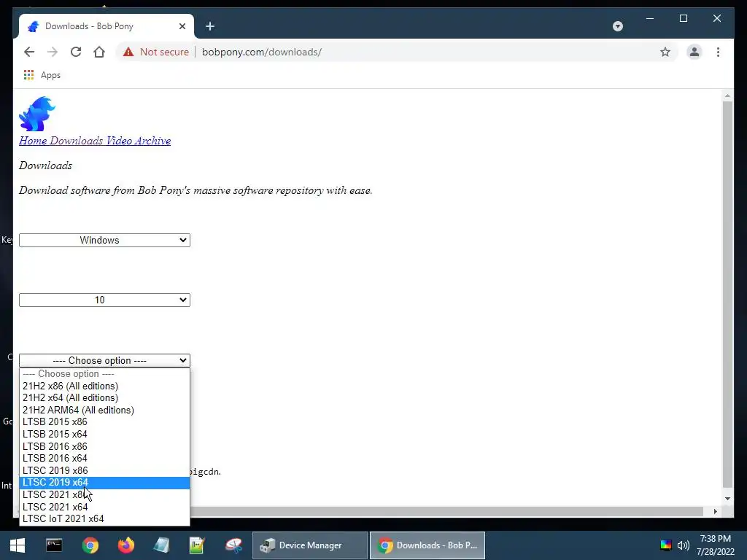
Task: Follow the Video Archive navigation link
Action: 138,141
